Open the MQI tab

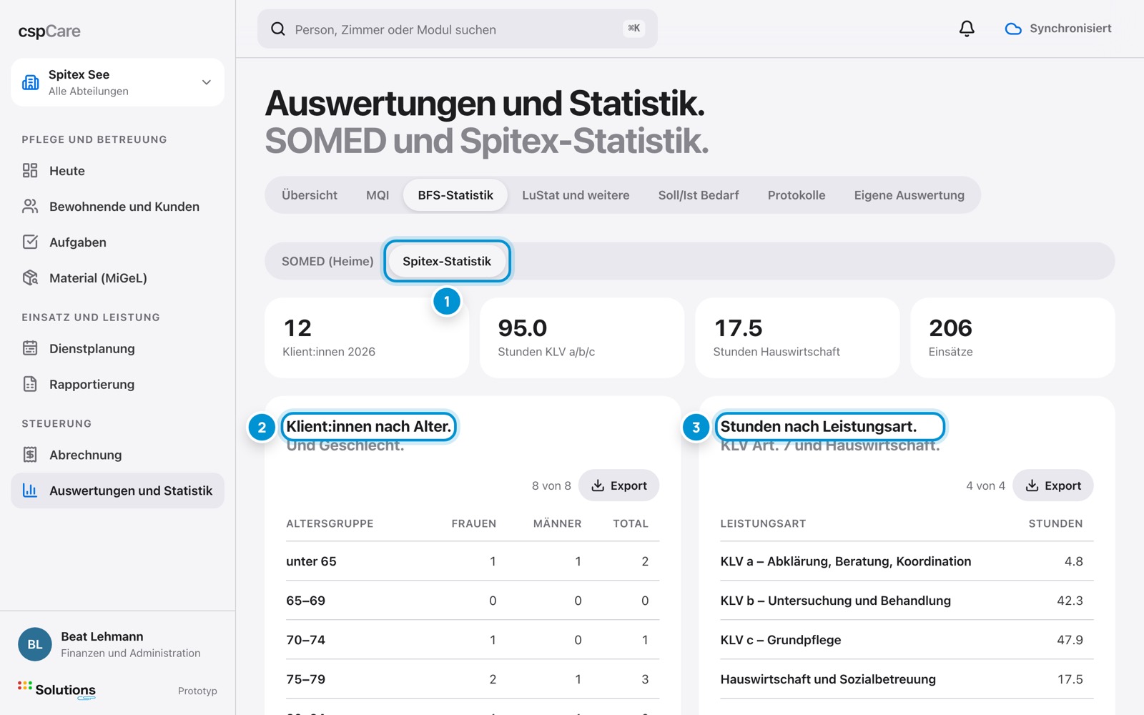click(378, 195)
